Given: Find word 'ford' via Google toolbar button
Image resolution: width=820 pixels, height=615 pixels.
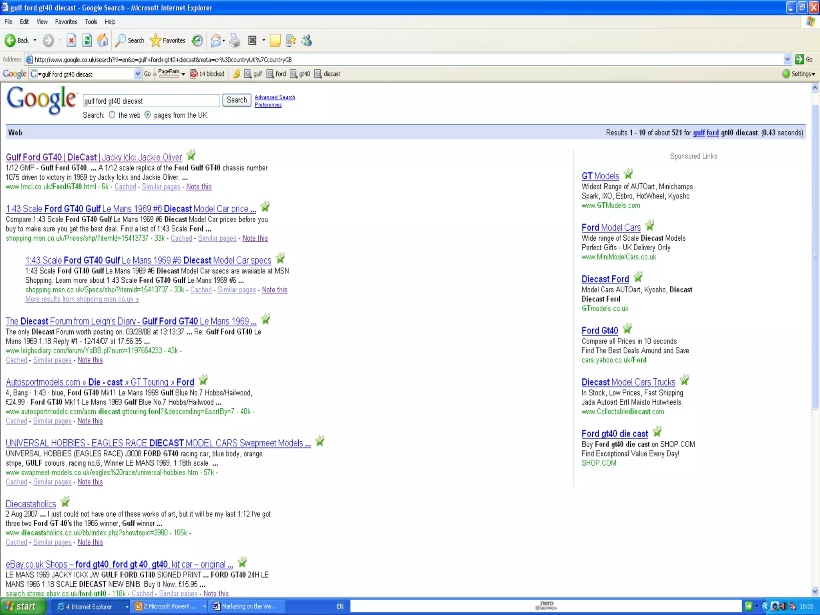Looking at the screenshot, I should point(276,74).
